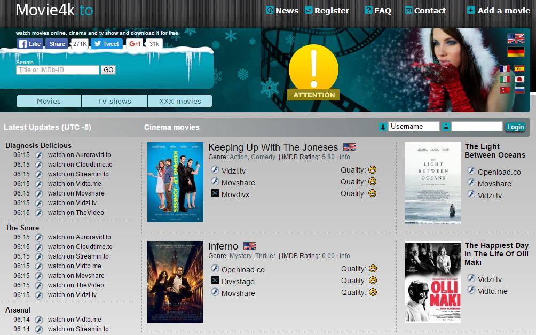Click the register icon in top navigation

[x=309, y=10]
